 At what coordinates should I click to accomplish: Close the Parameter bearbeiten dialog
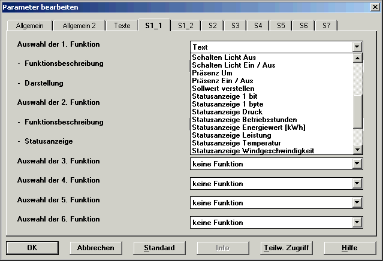(x=375, y=7)
